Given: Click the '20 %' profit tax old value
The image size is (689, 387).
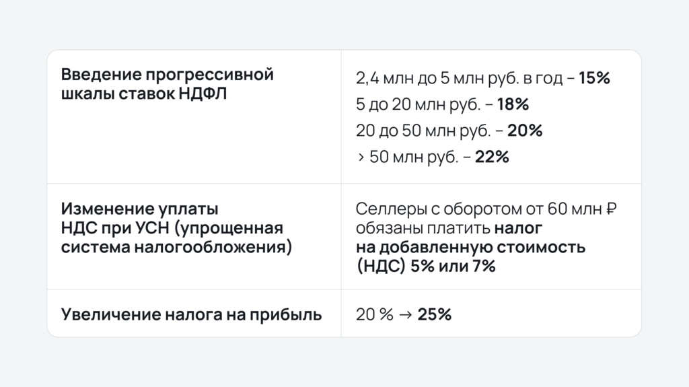Looking at the screenshot, I should click(374, 314).
